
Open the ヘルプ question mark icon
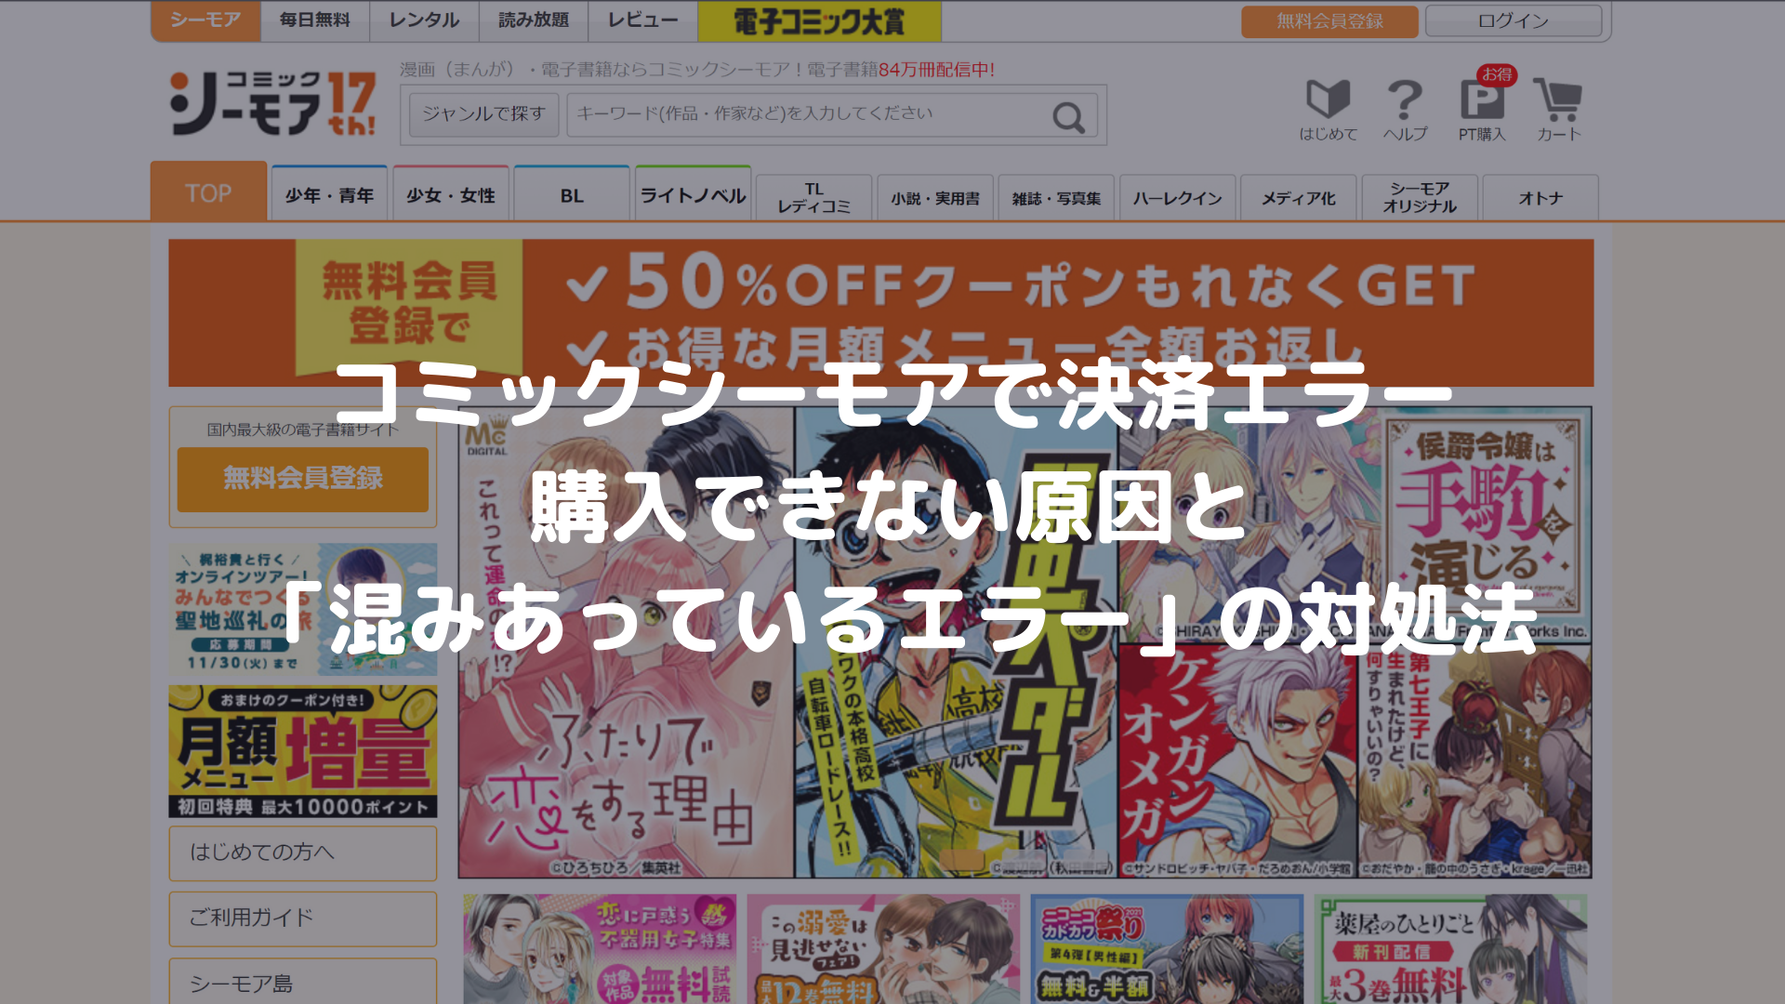[x=1405, y=111]
